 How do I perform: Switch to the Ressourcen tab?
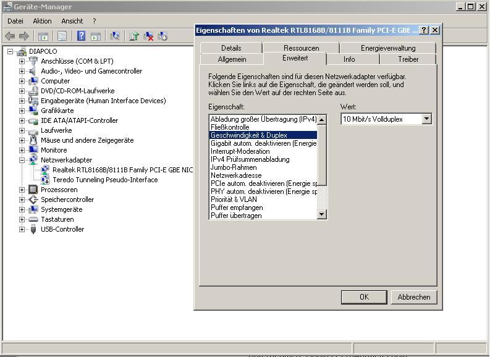(302, 48)
